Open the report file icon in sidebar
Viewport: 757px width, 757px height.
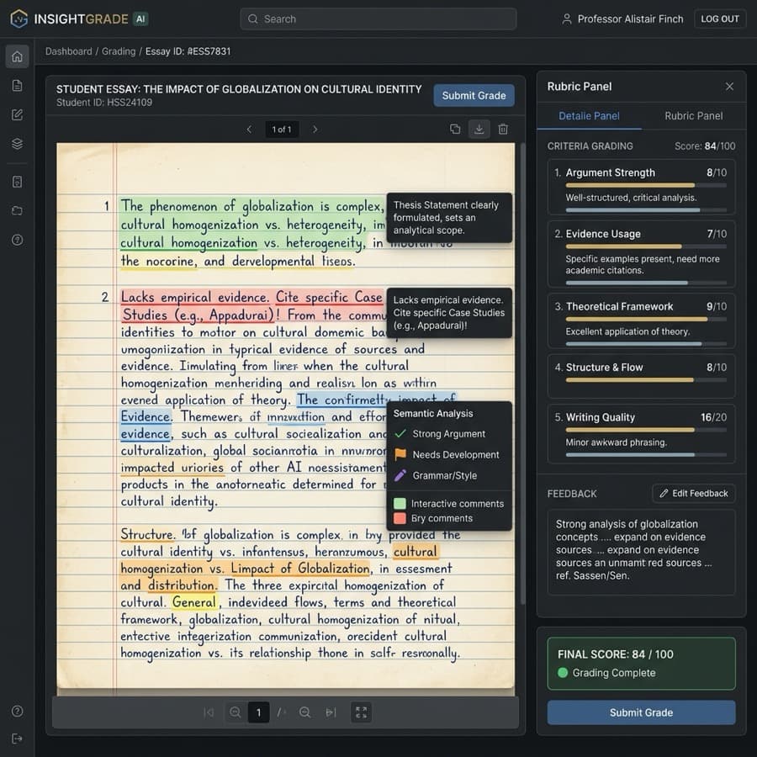click(17, 182)
